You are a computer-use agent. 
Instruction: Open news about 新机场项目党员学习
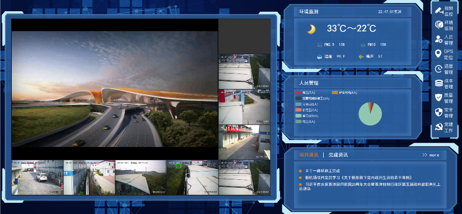(358, 178)
